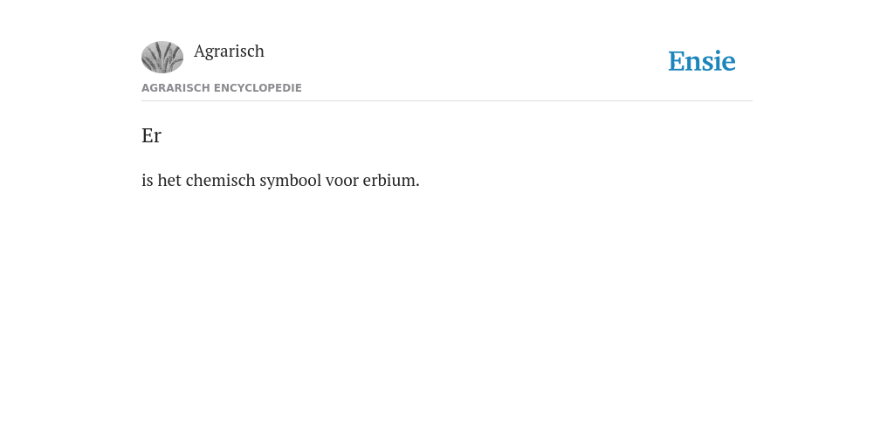Click the letter E of Ensie logo
This screenshot has width=894, height=447.
677,61
